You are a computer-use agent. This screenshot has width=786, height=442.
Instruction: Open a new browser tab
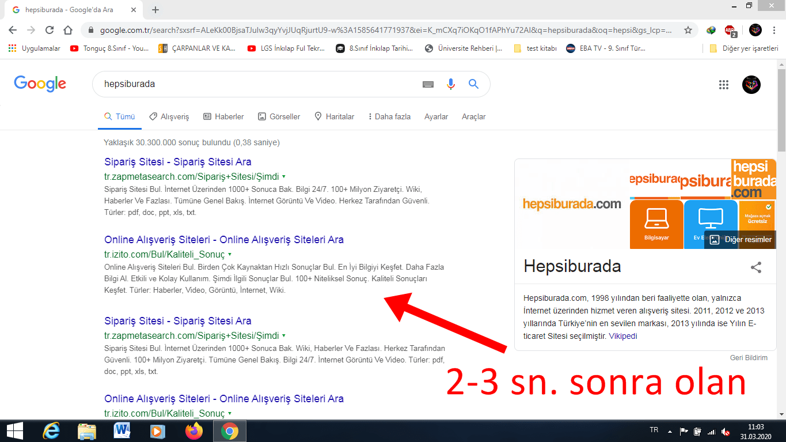pyautogui.click(x=155, y=10)
